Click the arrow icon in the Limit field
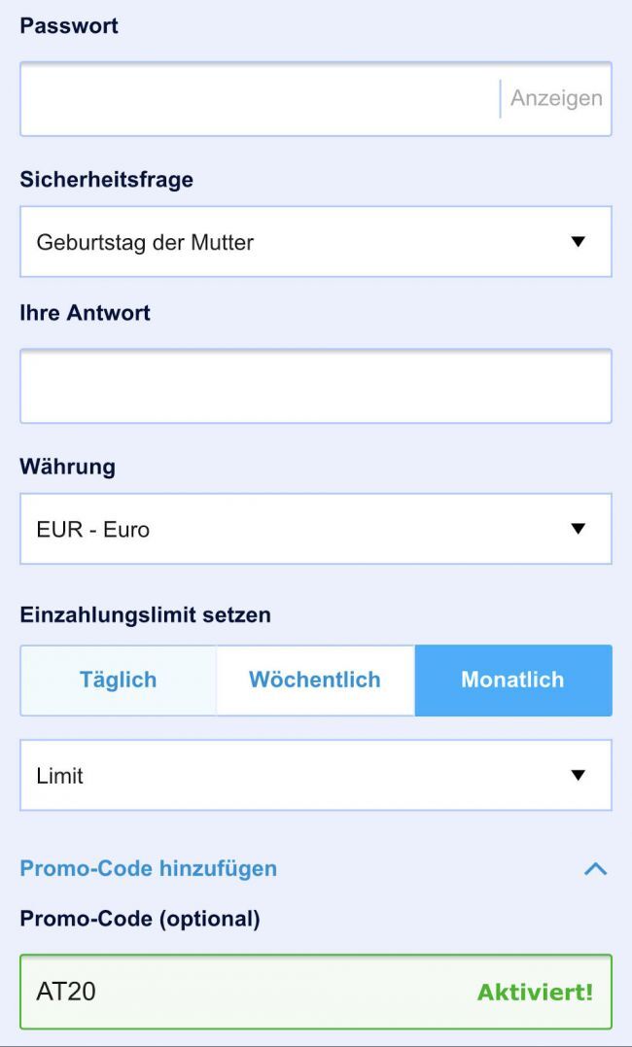 pos(579,776)
